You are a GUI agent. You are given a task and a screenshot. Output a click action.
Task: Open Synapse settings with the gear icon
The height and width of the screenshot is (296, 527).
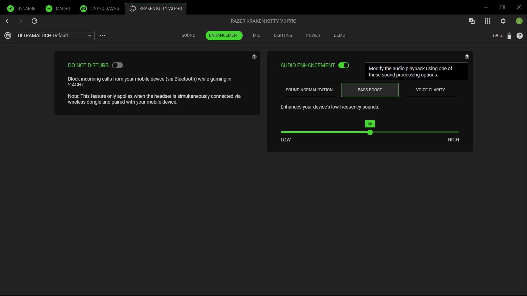coord(503,21)
